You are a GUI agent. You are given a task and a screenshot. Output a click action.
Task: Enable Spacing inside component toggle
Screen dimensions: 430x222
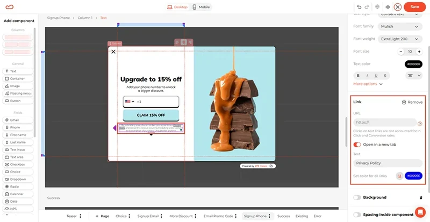pos(357,214)
